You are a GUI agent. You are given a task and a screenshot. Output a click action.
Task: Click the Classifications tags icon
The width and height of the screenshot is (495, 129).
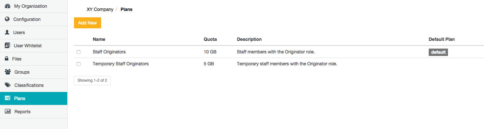click(8, 85)
